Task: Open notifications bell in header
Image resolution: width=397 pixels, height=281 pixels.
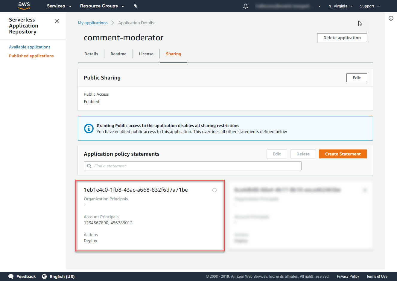Action: coord(246,6)
